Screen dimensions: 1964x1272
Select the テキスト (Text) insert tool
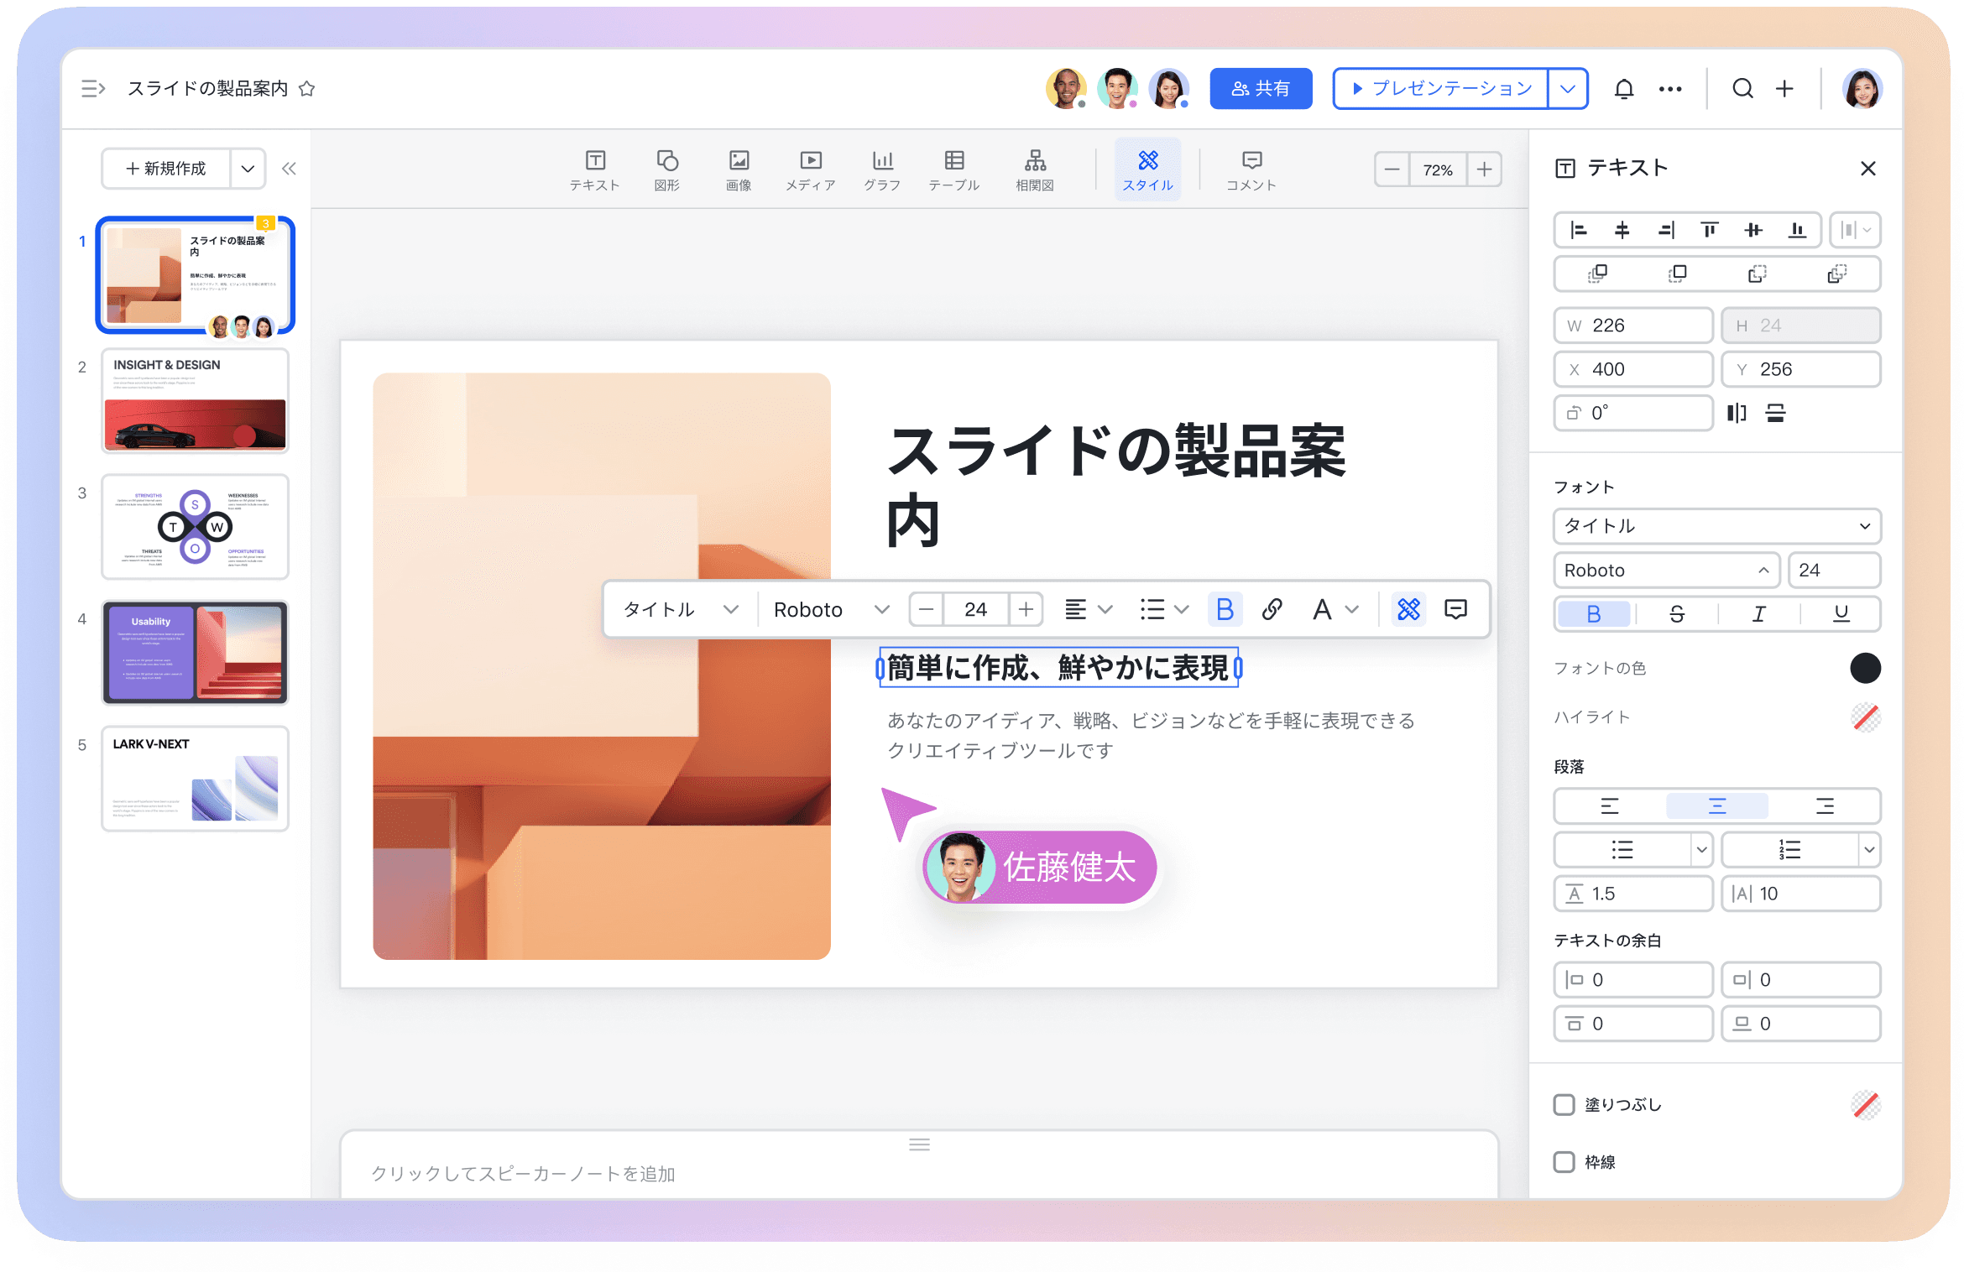[x=596, y=169]
